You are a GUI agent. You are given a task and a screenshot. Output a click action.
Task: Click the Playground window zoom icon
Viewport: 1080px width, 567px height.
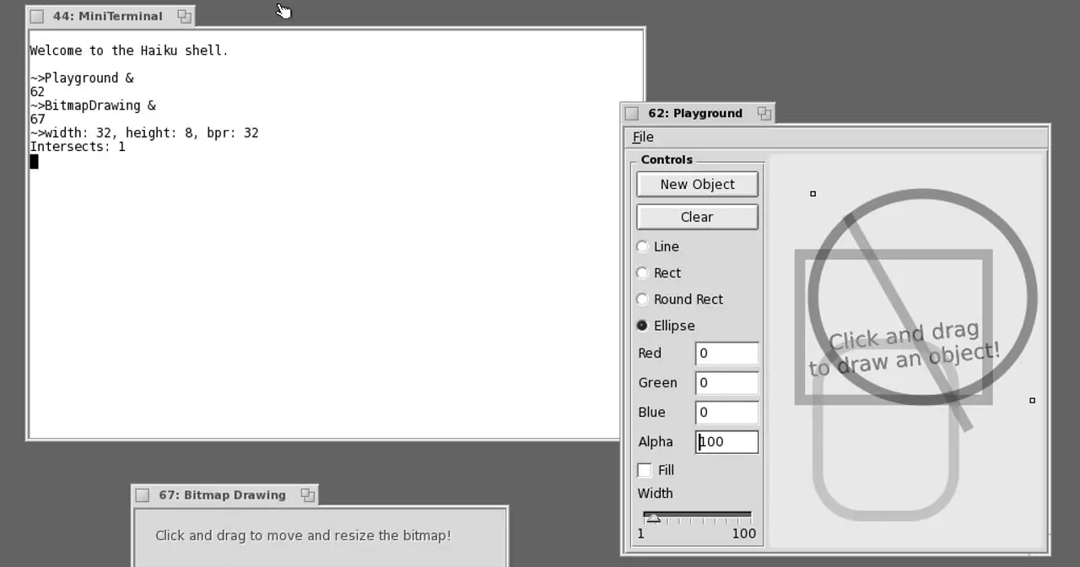point(764,113)
